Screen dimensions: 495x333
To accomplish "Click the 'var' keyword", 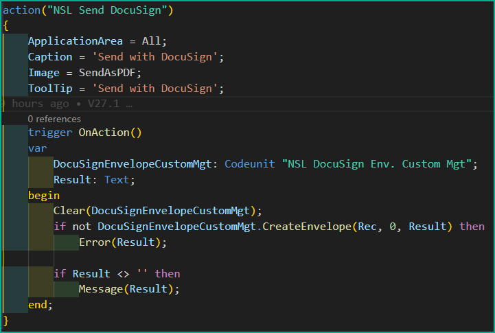I will [x=37, y=148].
